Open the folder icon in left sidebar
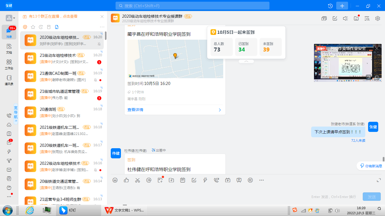Viewport: 385px width, 216px height. 9,188
